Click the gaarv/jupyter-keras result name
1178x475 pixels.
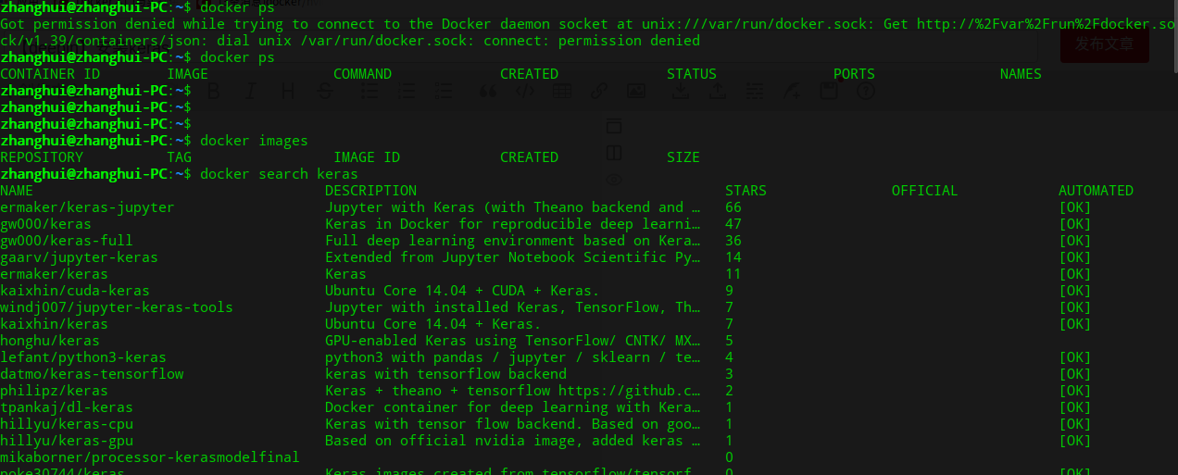pos(79,257)
